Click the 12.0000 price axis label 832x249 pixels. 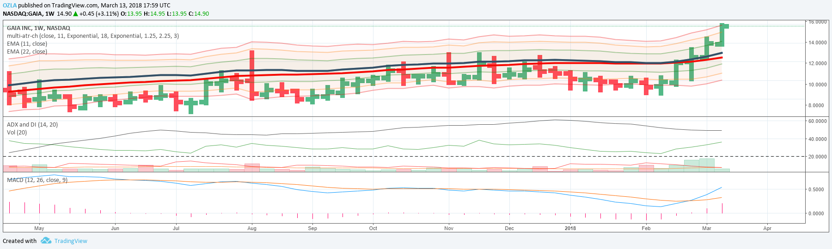818,63
